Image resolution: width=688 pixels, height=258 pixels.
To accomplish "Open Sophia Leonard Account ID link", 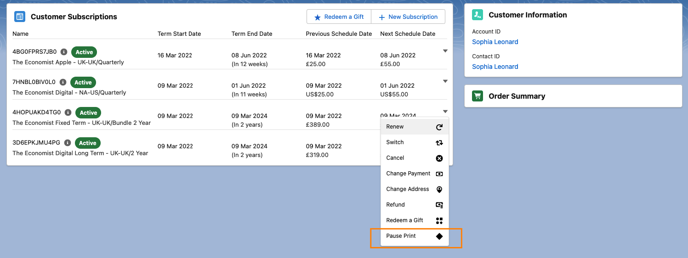I will [495, 42].
